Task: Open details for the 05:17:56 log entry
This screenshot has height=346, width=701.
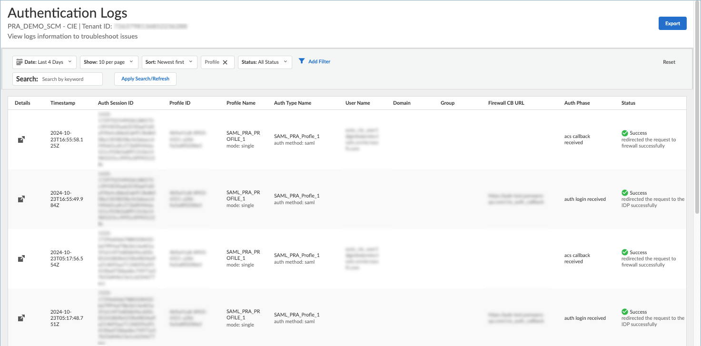Action: 21,258
